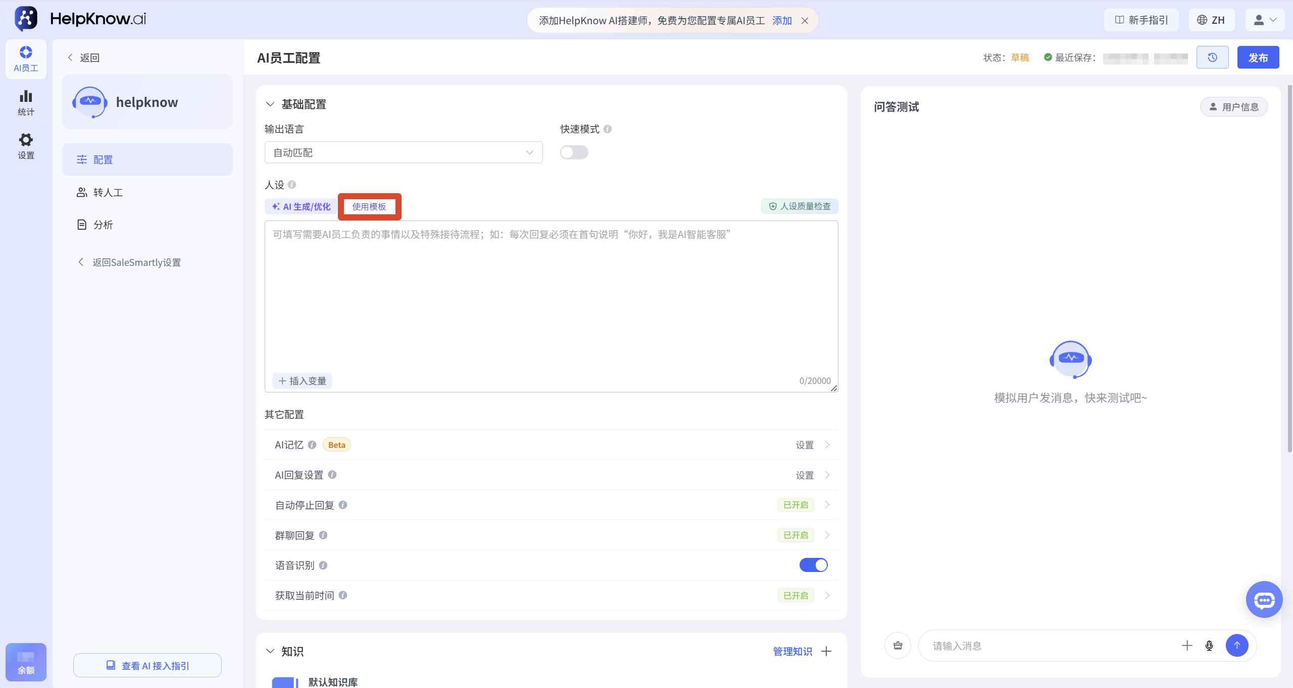The width and height of the screenshot is (1293, 688).
Task: Open the Statistics sidebar icon
Action: tap(26, 102)
